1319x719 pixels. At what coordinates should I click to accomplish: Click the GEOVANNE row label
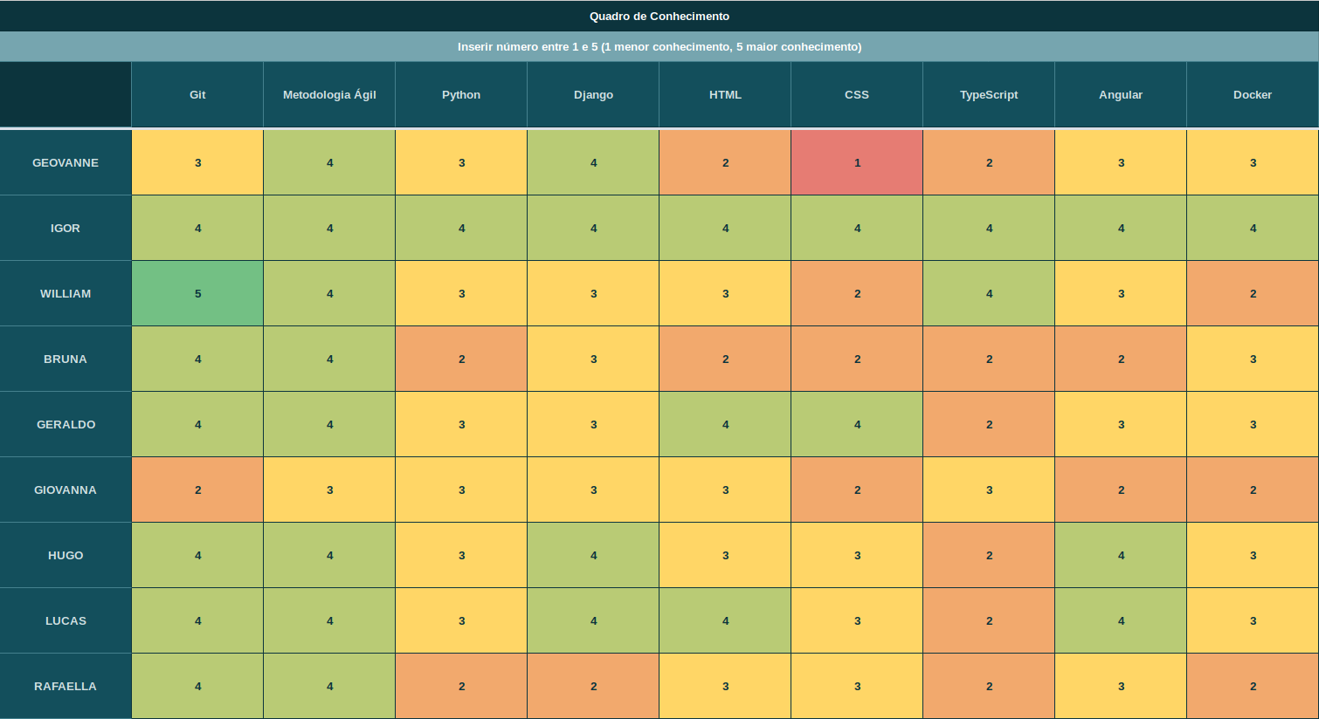point(66,162)
